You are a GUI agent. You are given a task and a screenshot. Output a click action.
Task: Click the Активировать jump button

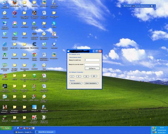pos(76,83)
